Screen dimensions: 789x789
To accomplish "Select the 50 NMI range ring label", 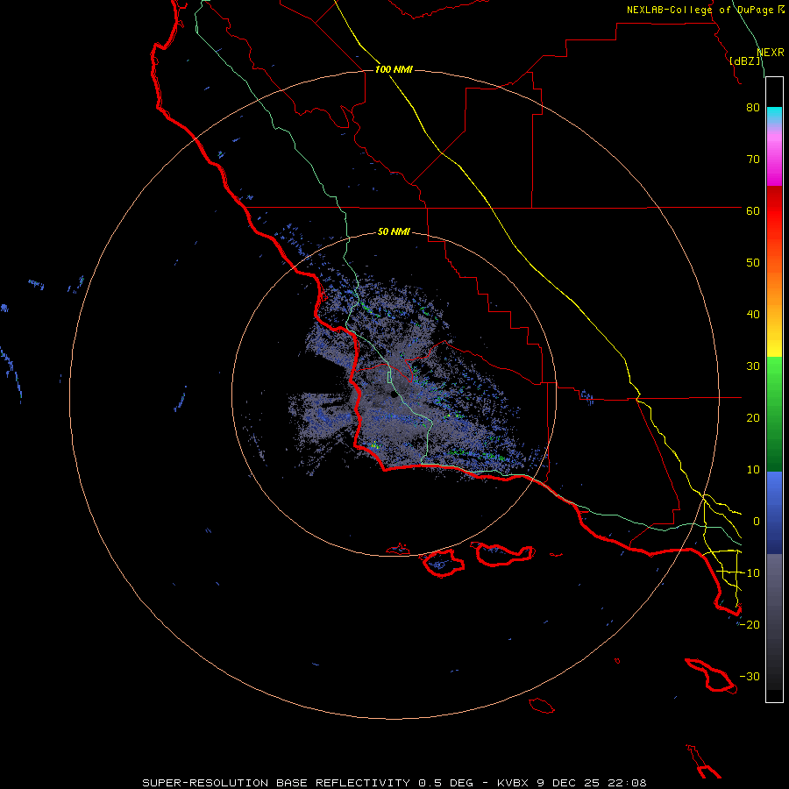I will pyautogui.click(x=394, y=231).
